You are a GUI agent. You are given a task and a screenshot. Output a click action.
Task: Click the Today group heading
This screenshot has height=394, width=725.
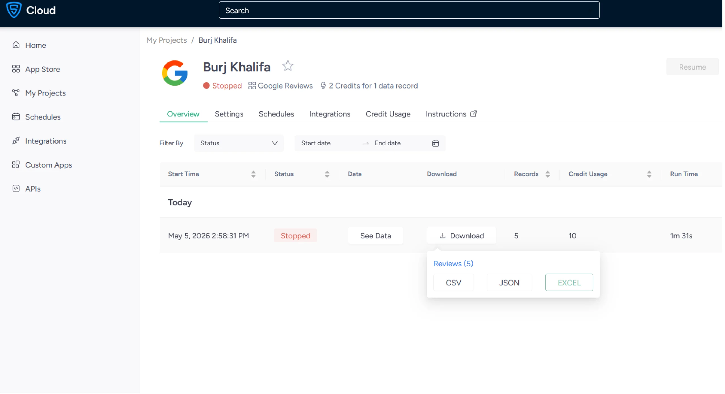(x=180, y=203)
